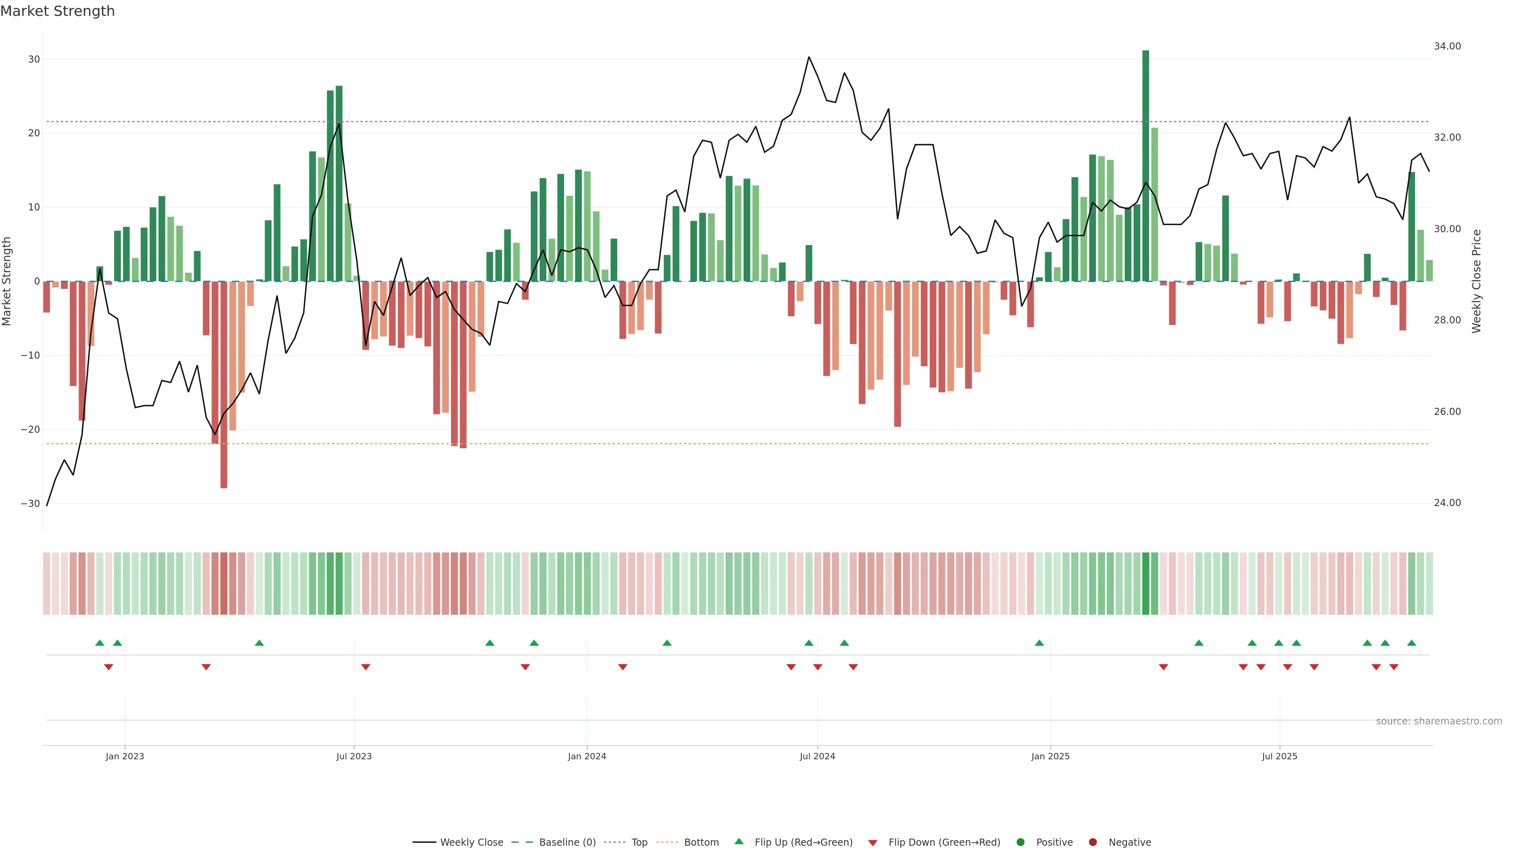Click the 34.00 price axis tick label
Viewport: 1522px width, 856px height.
click(x=1447, y=46)
